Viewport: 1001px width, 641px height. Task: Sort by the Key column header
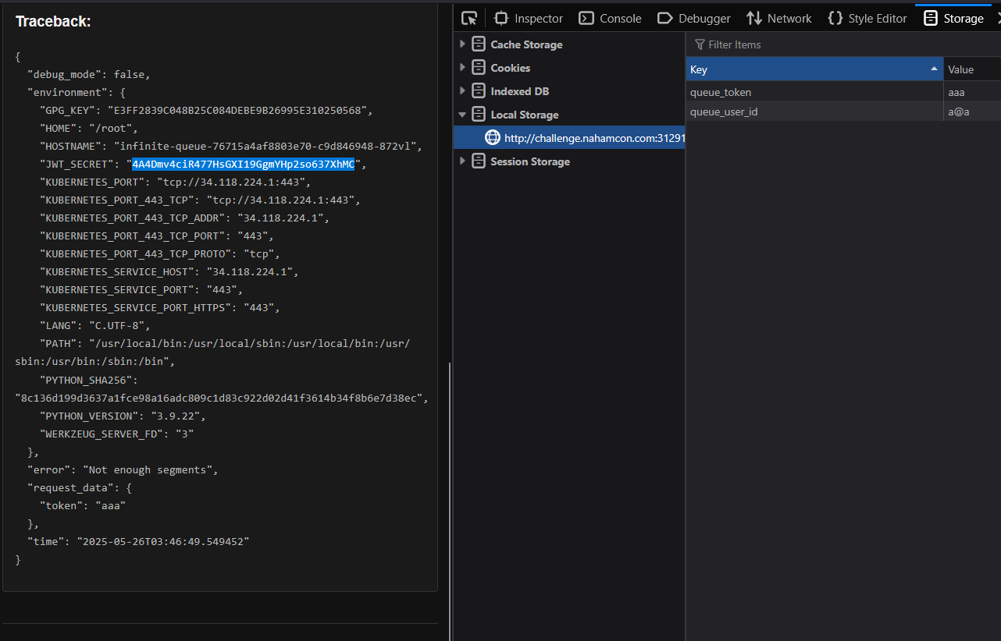(812, 69)
